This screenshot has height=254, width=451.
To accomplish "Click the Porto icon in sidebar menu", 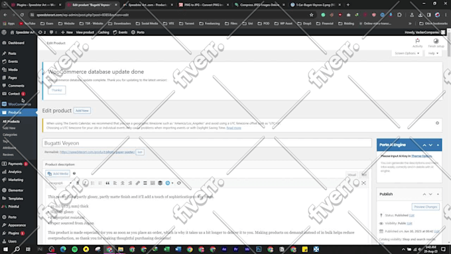I will tap(4, 217).
